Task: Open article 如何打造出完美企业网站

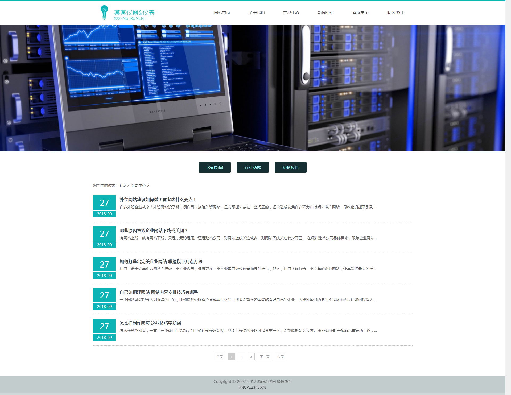Action: coord(161,261)
